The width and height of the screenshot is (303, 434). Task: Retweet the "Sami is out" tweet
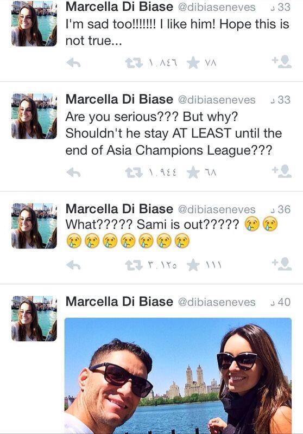tap(134, 265)
